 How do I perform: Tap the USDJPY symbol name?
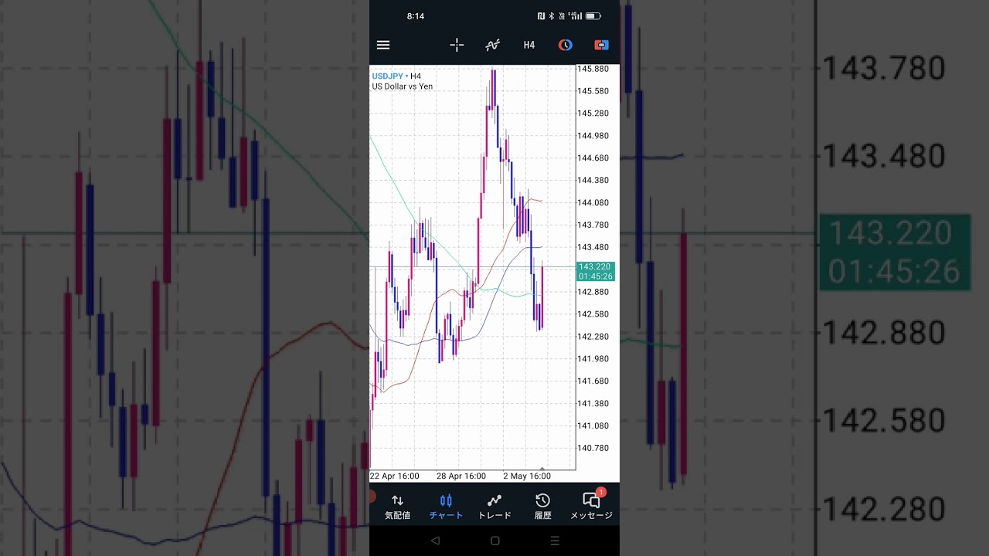pyautogui.click(x=387, y=76)
